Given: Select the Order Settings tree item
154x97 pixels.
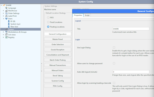Looking at the screenshot, I should coord(14,13).
